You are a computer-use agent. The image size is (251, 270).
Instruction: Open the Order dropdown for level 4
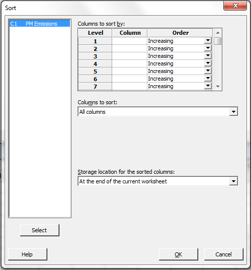[208, 63]
